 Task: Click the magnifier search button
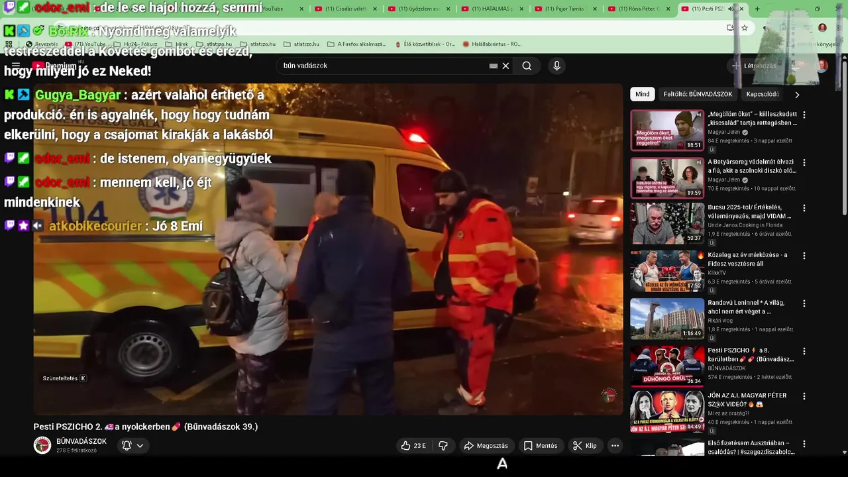coord(527,66)
